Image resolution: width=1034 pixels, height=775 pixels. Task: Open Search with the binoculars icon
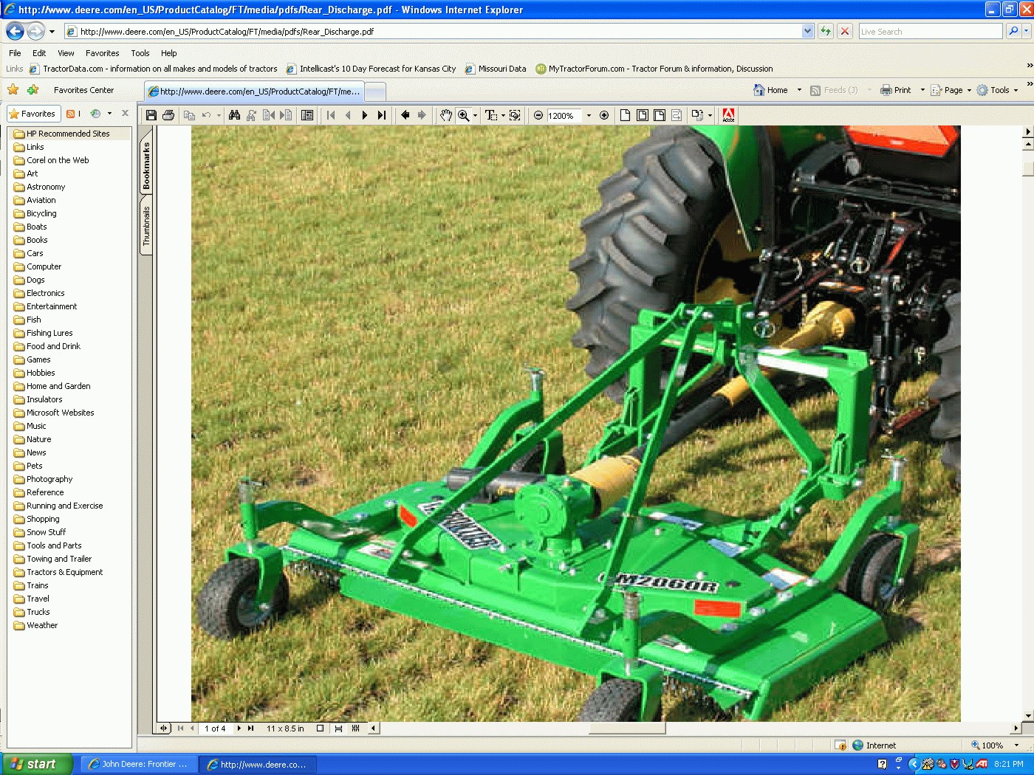tap(234, 115)
